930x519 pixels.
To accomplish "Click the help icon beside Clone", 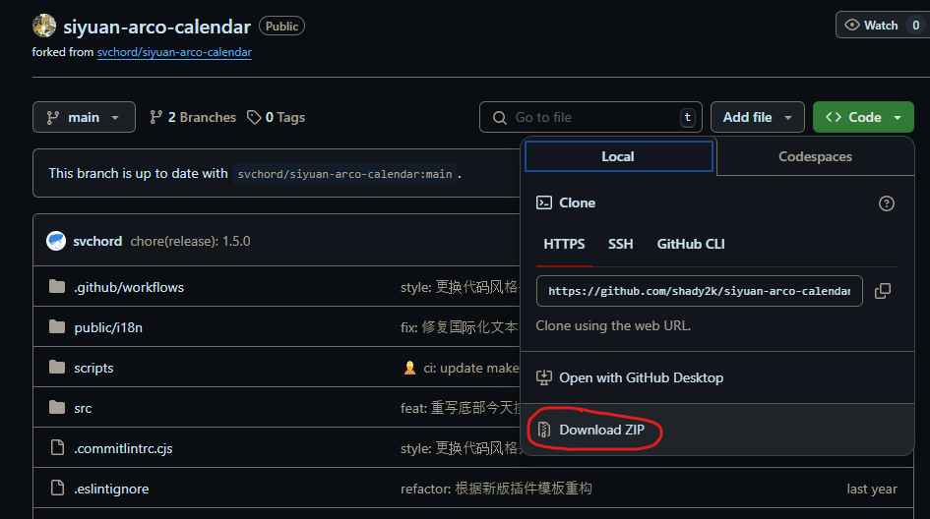I will pos(886,203).
